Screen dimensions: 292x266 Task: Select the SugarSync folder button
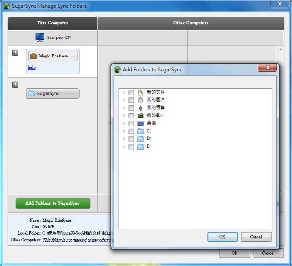(x=53, y=93)
